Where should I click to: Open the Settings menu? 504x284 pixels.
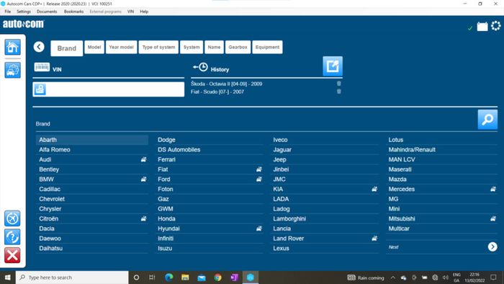[24, 12]
